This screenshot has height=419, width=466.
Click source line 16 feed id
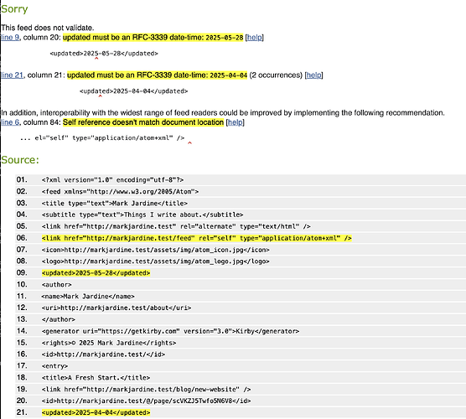coord(103,354)
